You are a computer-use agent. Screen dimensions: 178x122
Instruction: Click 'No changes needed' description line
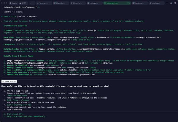tap(36, 107)
